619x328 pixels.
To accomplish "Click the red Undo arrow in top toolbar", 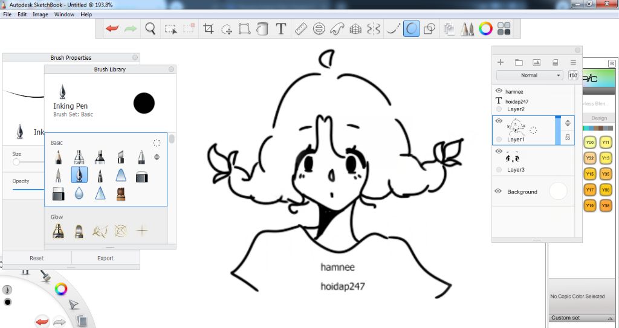I will pyautogui.click(x=112, y=28).
